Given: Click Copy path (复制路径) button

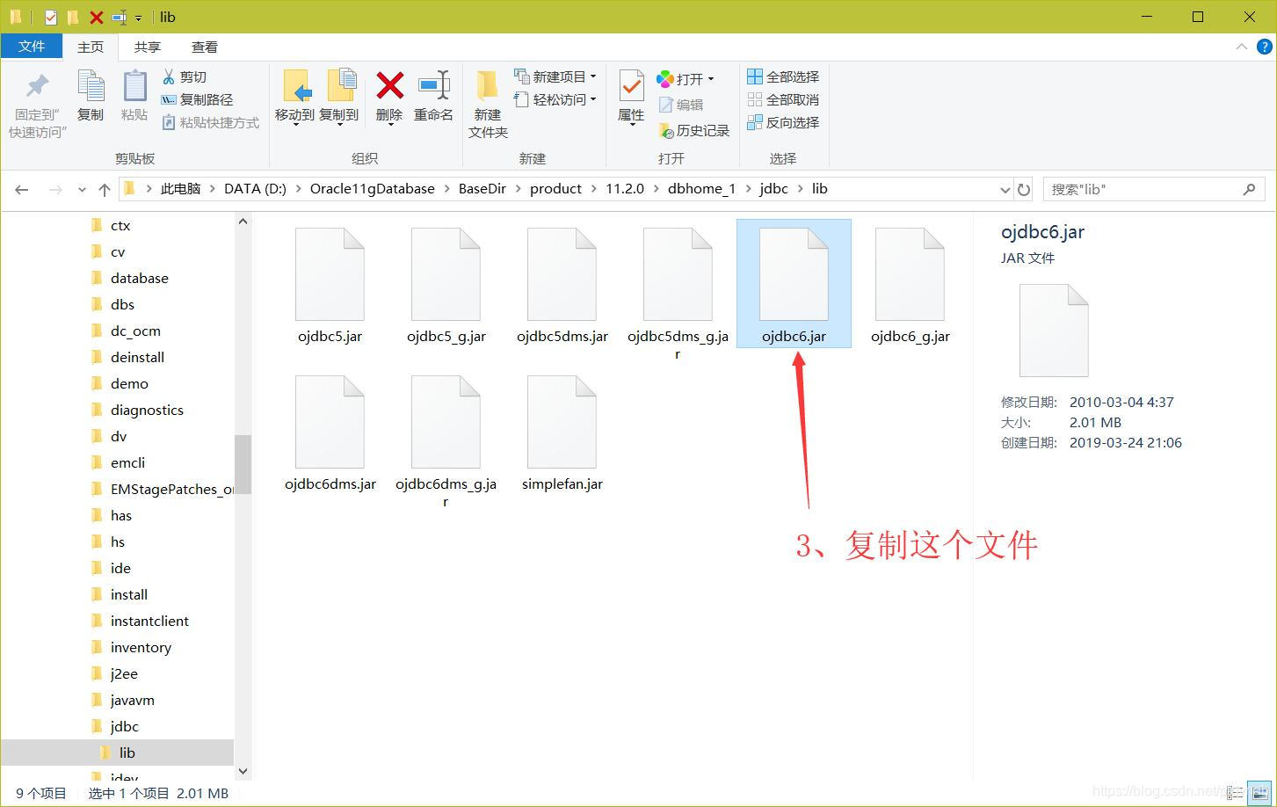Looking at the screenshot, I should pos(197,99).
